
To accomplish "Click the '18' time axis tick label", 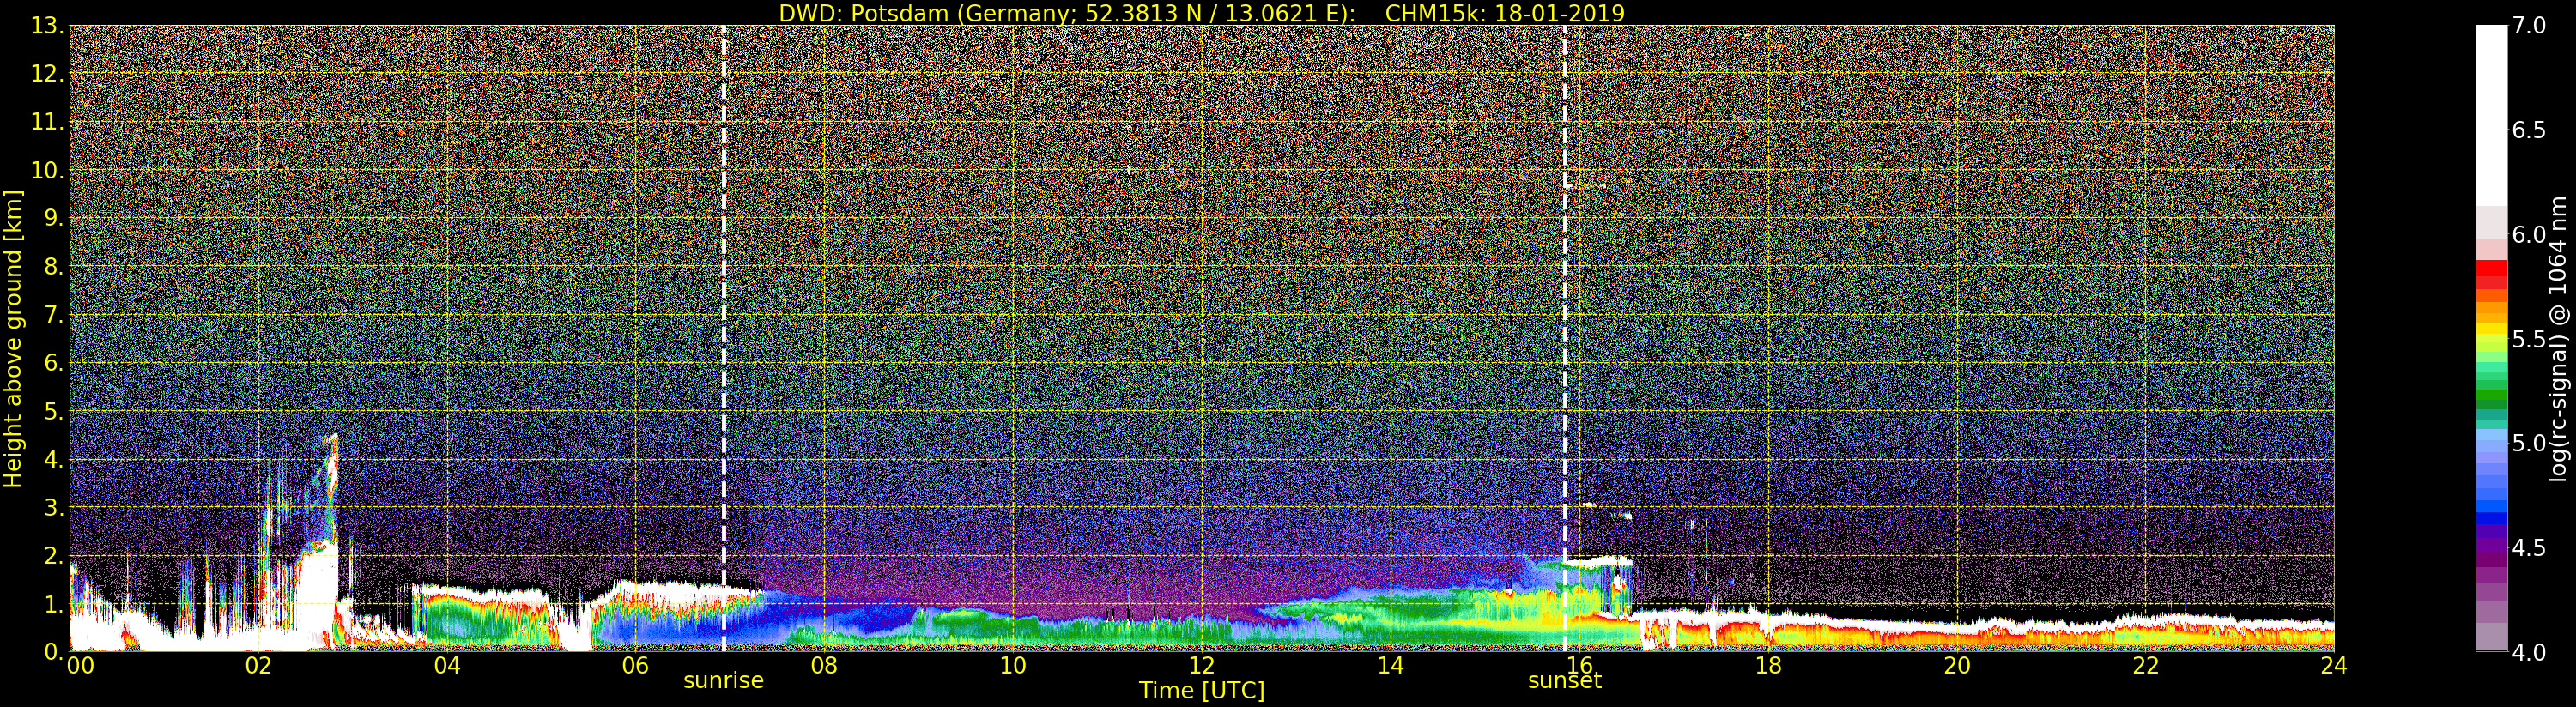I will 1768,666.
